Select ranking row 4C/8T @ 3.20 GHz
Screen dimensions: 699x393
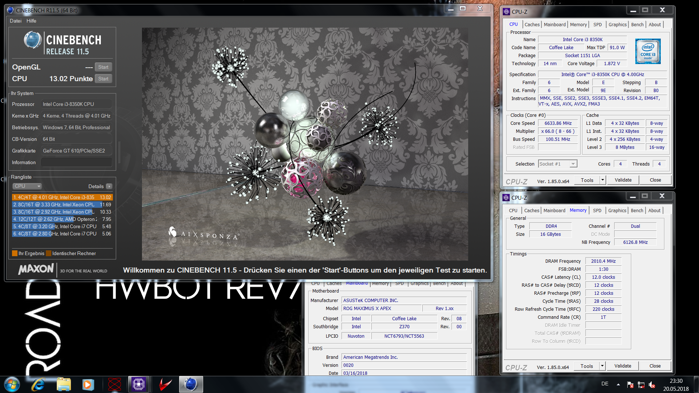62,226
